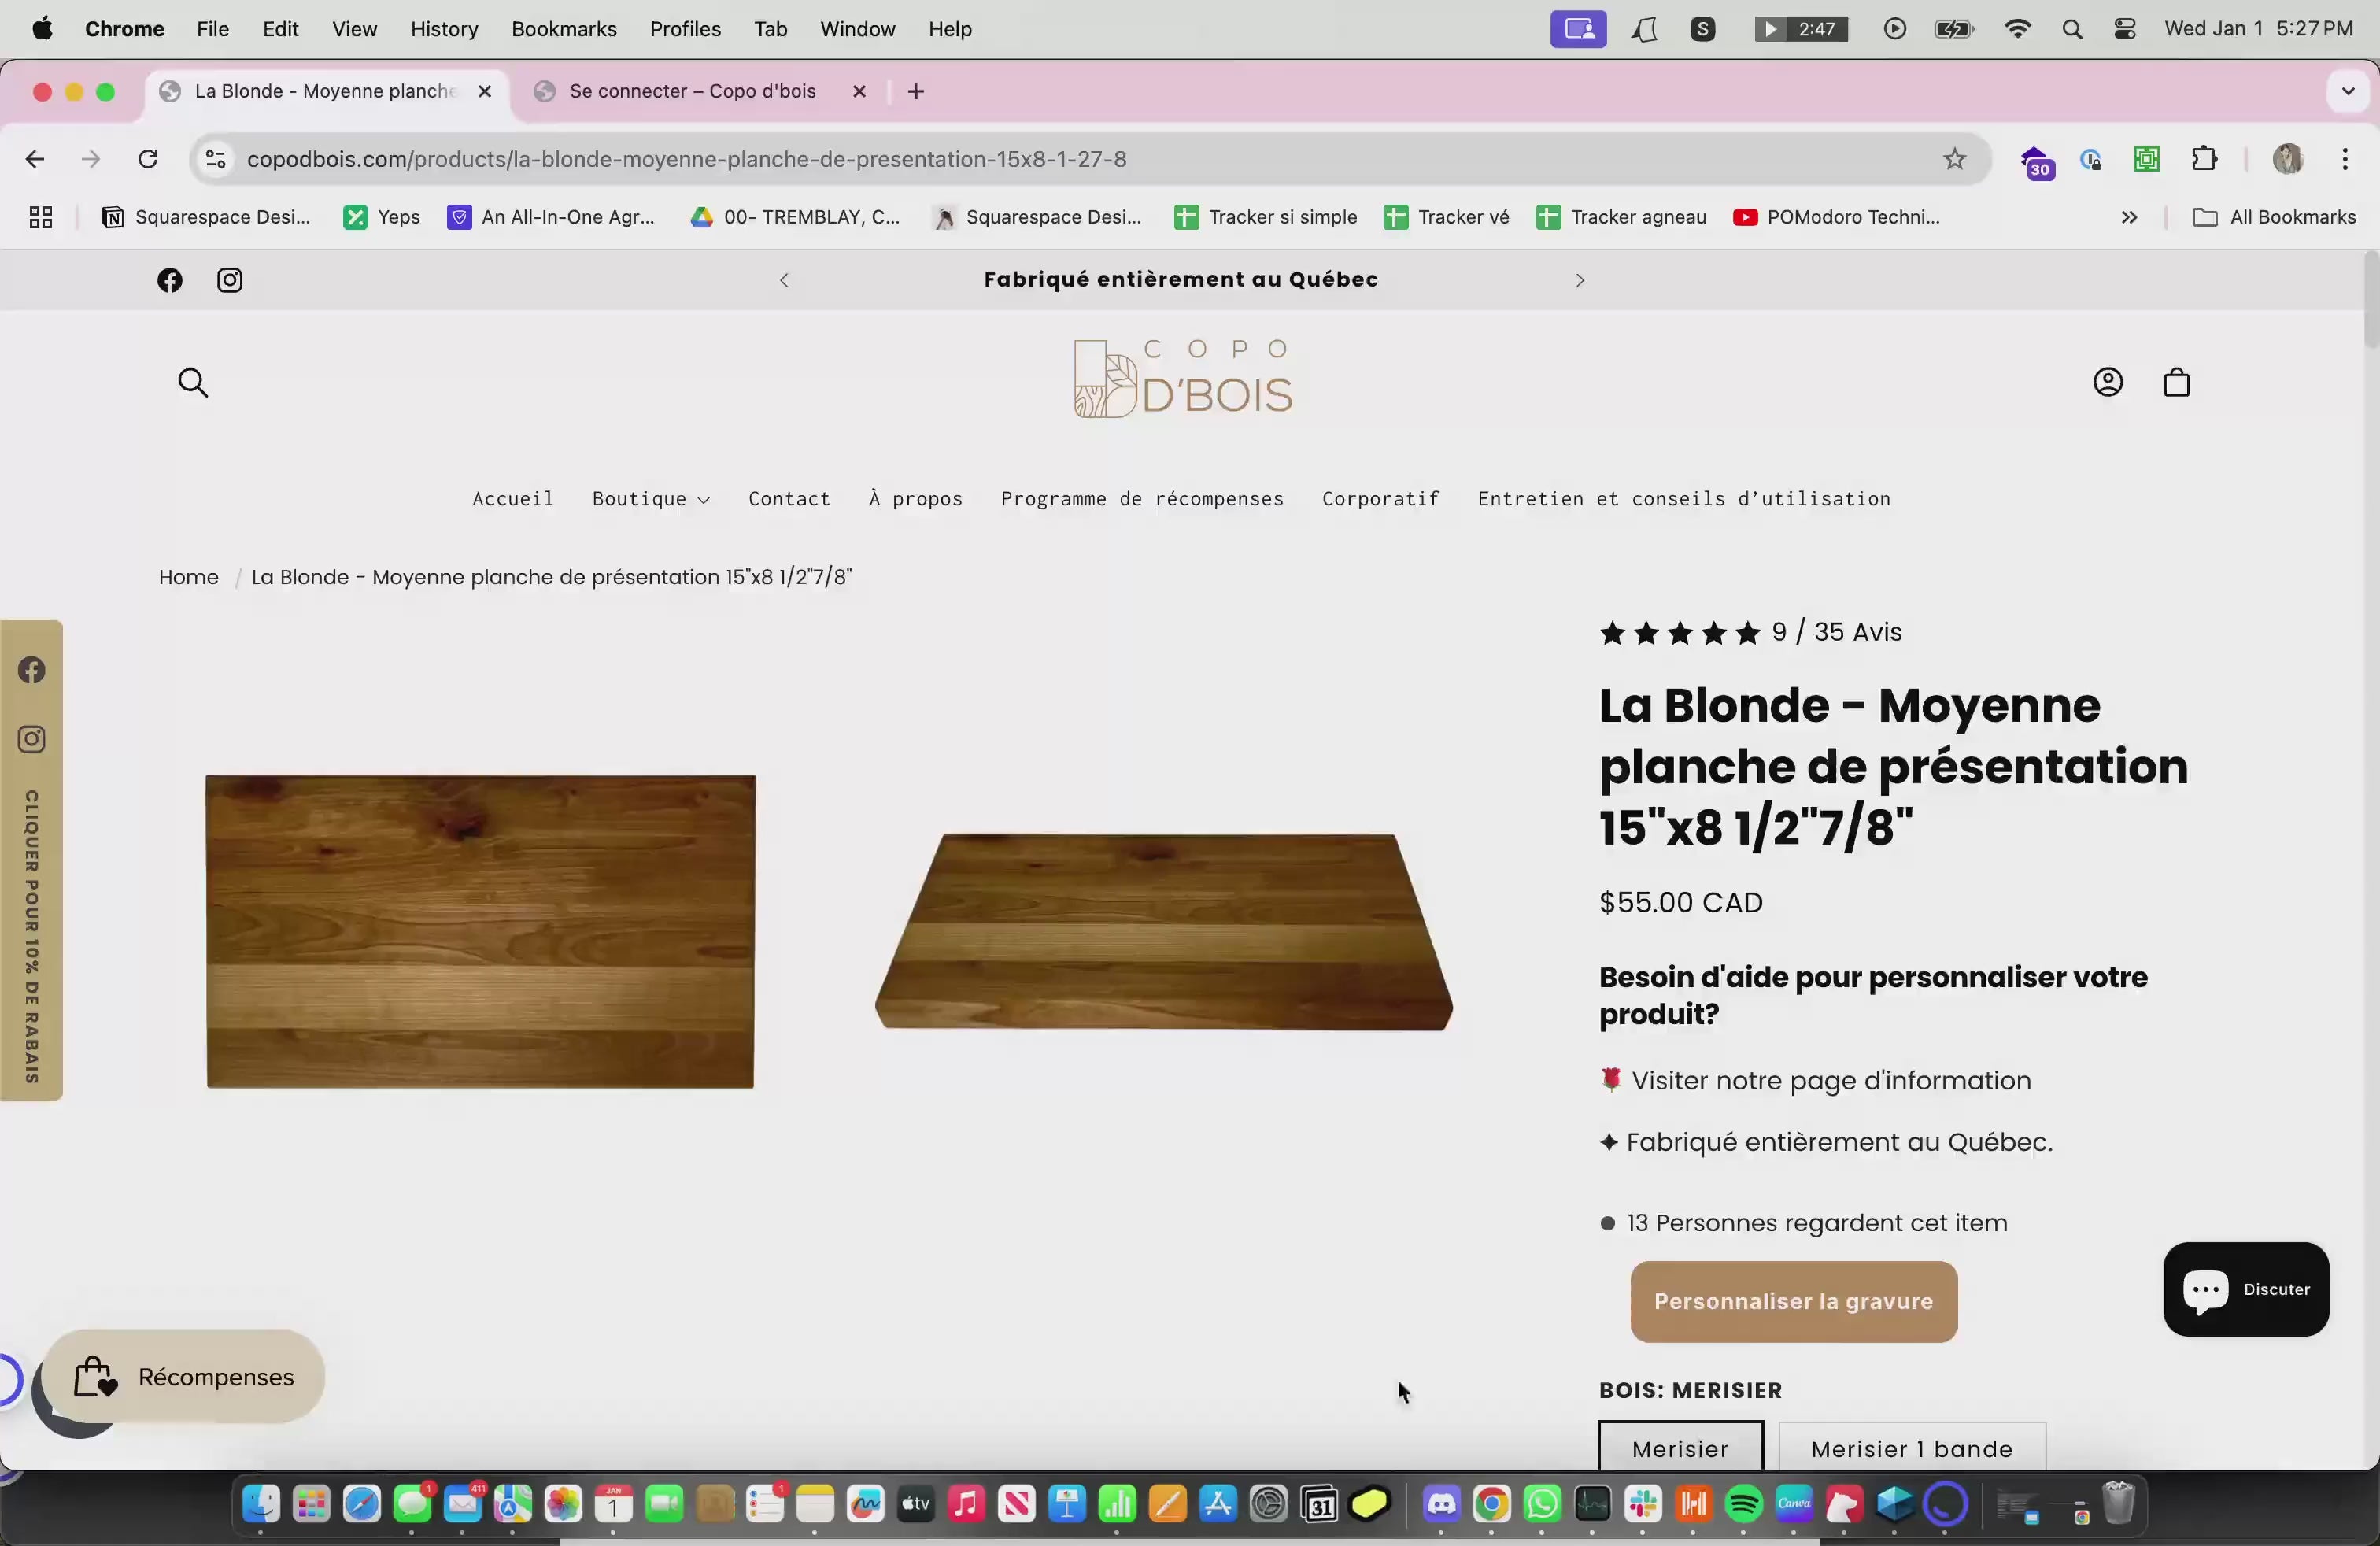Go to Accueil page
The height and width of the screenshot is (1546, 2380).
click(x=513, y=499)
